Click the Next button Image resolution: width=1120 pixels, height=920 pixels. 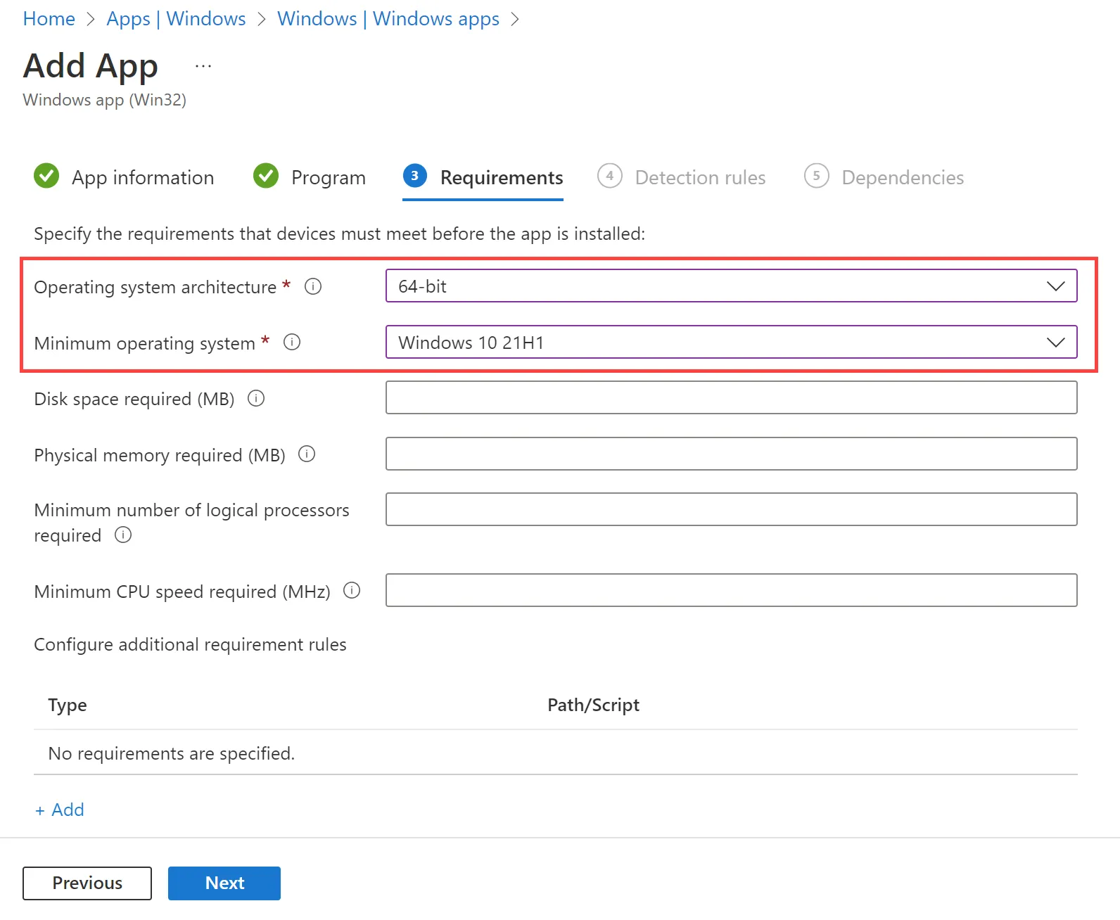[x=224, y=883]
